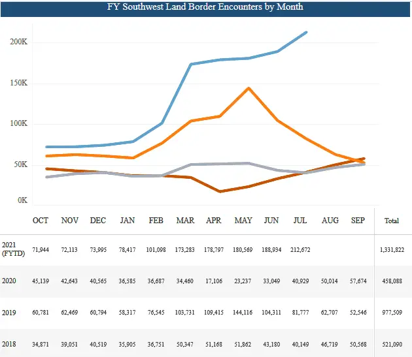Screen dimensions: 412x357
Task: Click the 2020 August value 50,014
Action: point(329,281)
